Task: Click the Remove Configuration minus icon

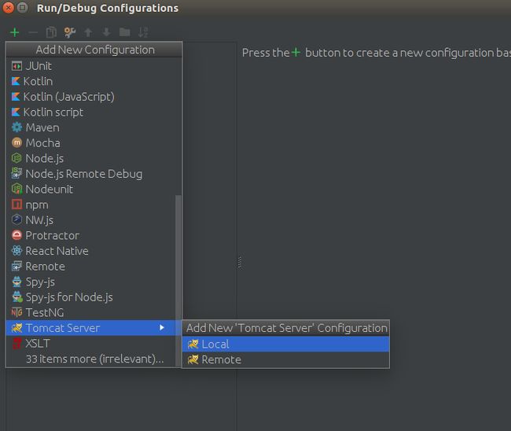Action: [x=33, y=32]
